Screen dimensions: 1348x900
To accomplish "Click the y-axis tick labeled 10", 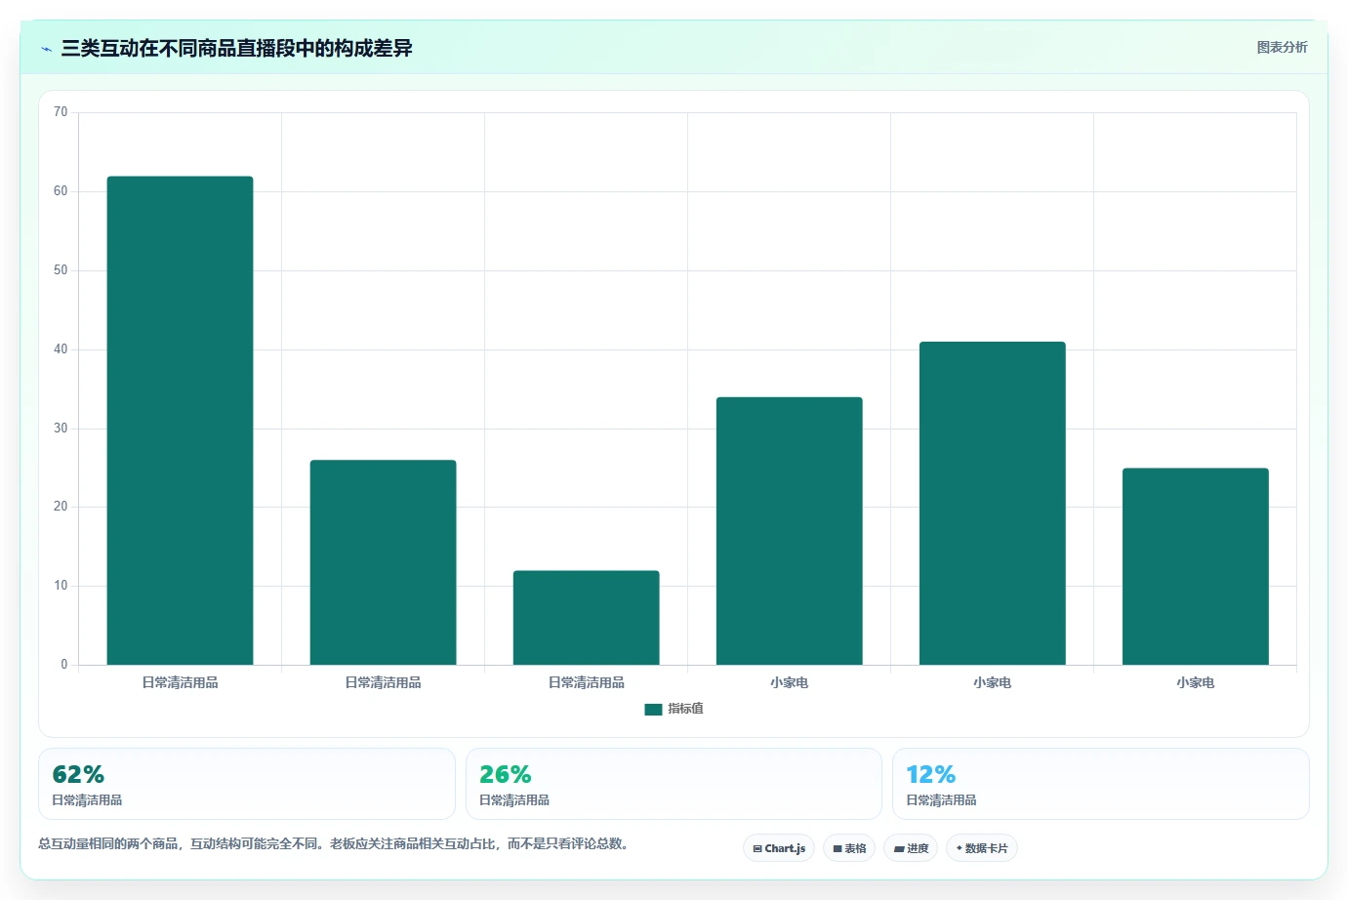I will pos(61,586).
